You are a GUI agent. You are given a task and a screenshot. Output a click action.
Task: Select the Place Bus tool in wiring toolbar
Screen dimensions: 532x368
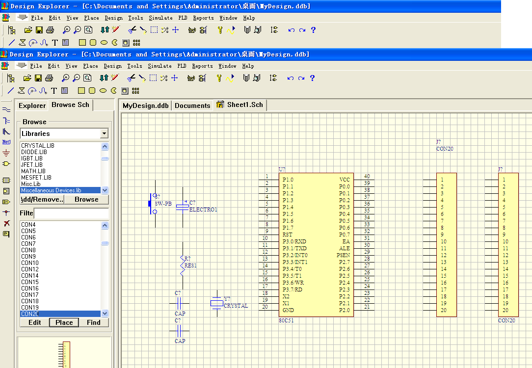tap(6, 121)
